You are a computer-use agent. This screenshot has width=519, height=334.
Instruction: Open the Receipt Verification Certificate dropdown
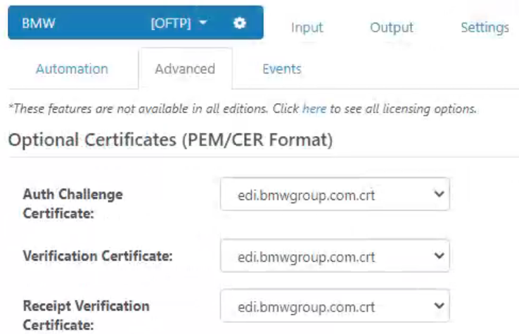(x=335, y=306)
